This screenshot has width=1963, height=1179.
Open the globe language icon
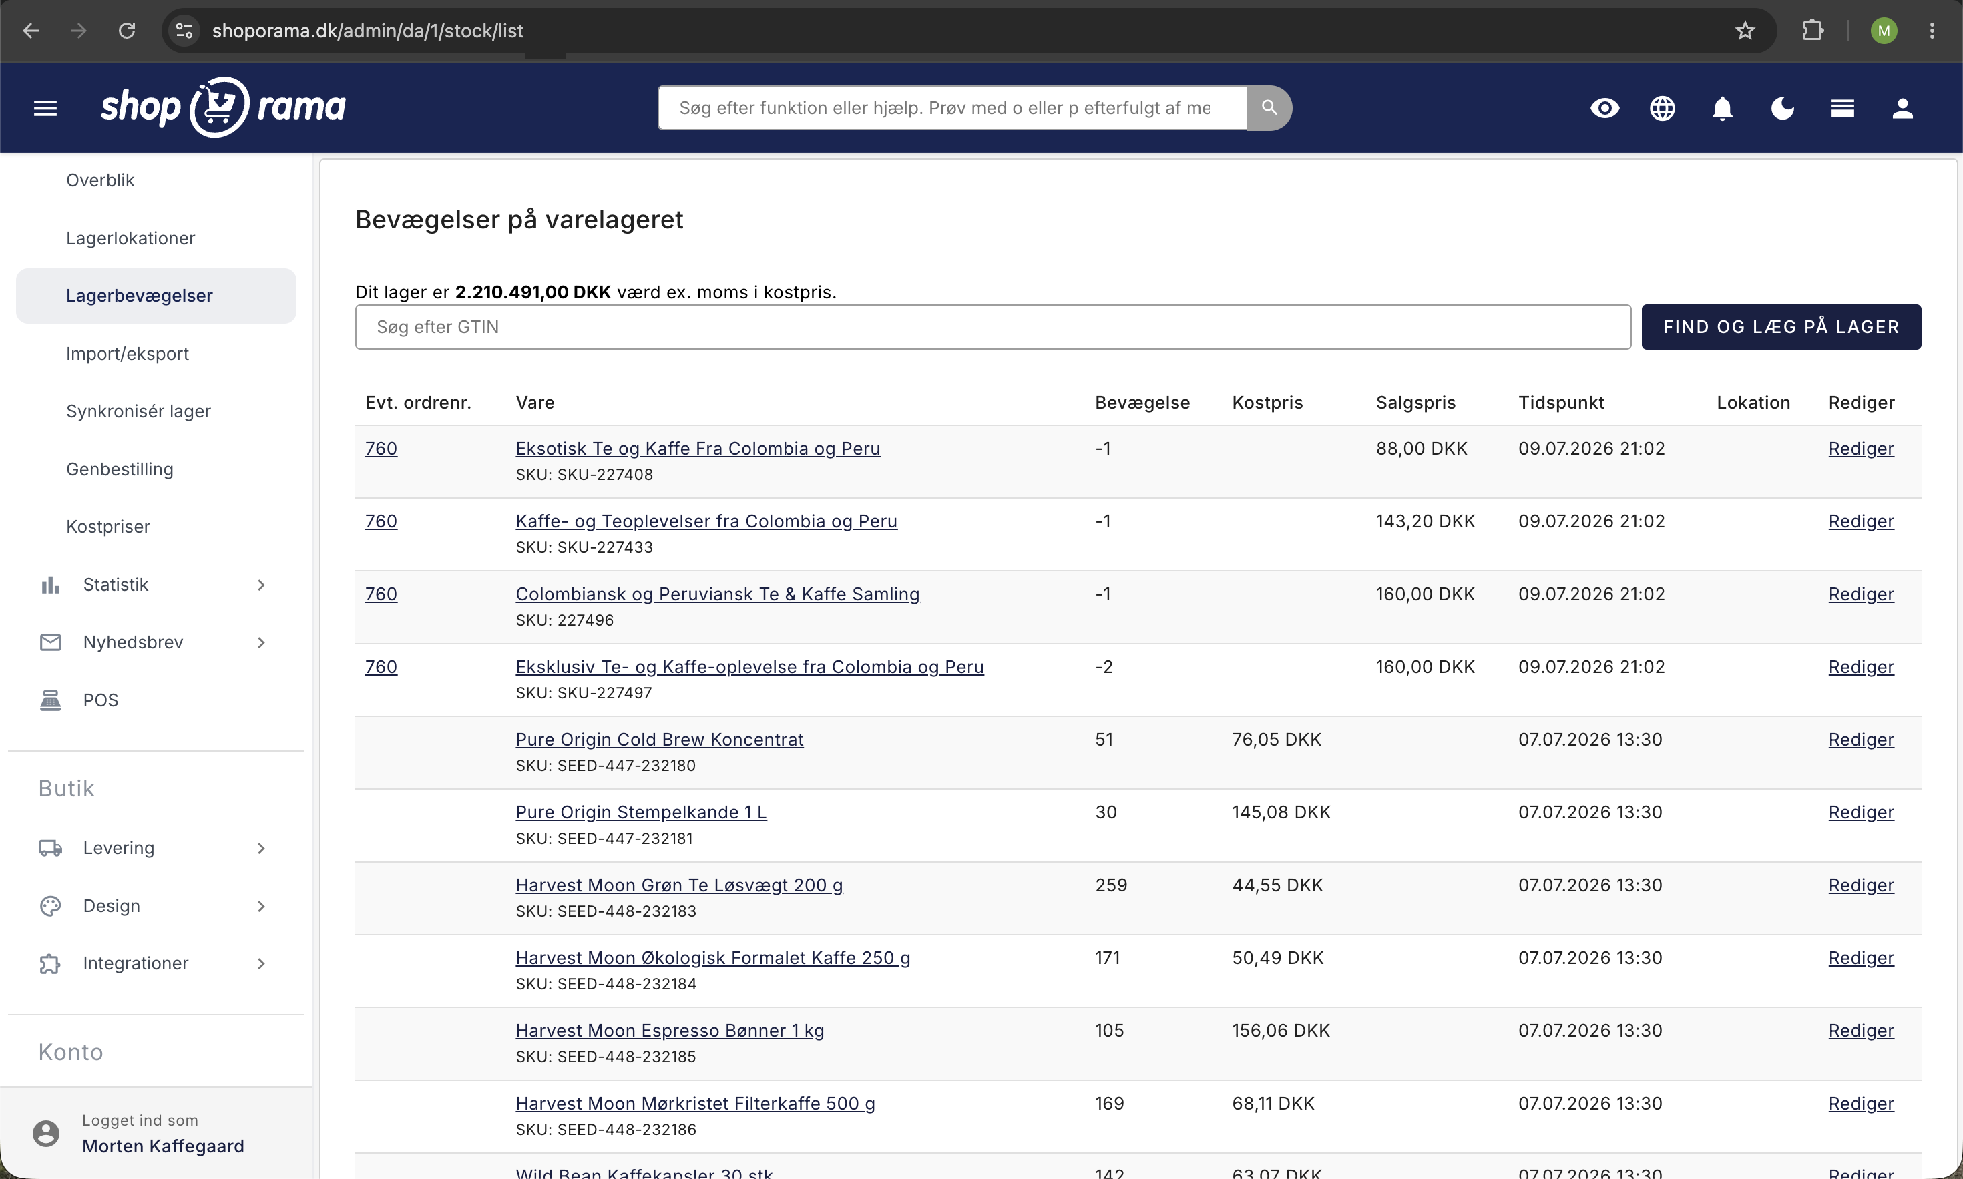(x=1662, y=108)
